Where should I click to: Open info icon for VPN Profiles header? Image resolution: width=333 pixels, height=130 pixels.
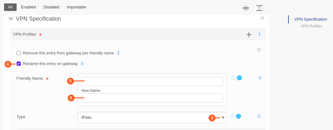259,34
